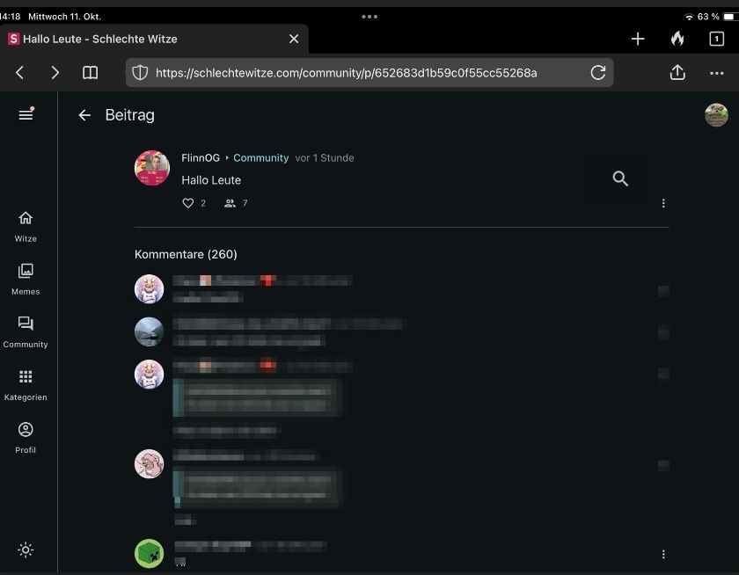Open browser more options ellipsis
Image resolution: width=739 pixels, height=575 pixels.
click(716, 73)
